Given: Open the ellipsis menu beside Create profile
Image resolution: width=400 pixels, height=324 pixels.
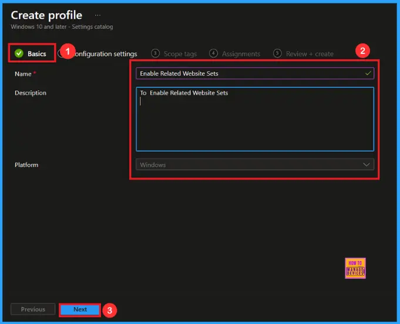Looking at the screenshot, I should click(98, 15).
